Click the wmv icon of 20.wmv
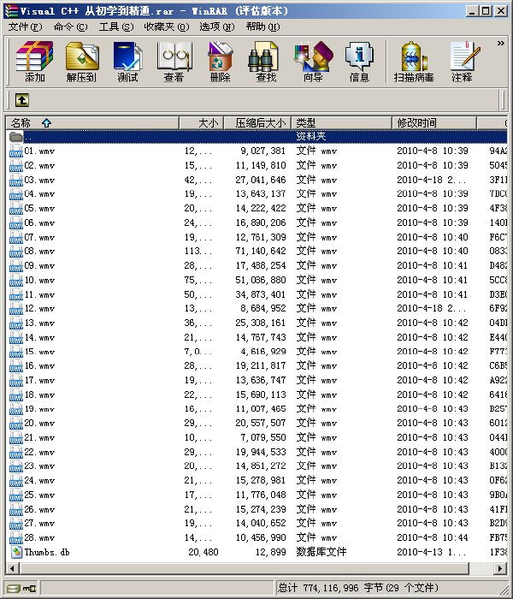This screenshot has width=513, height=599. coord(16,424)
